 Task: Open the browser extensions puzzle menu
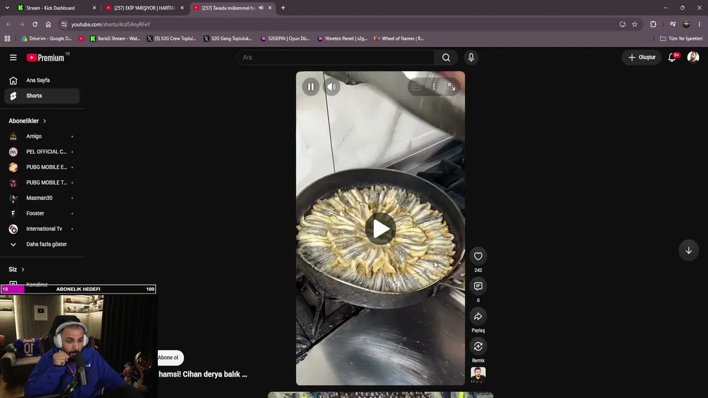(653, 24)
